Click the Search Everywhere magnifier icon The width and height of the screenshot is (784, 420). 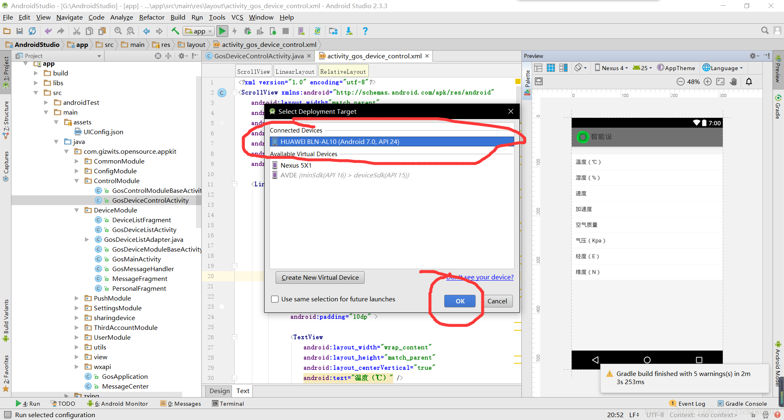(765, 31)
